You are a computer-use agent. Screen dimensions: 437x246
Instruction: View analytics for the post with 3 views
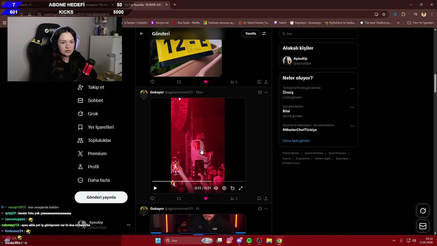pos(234,198)
